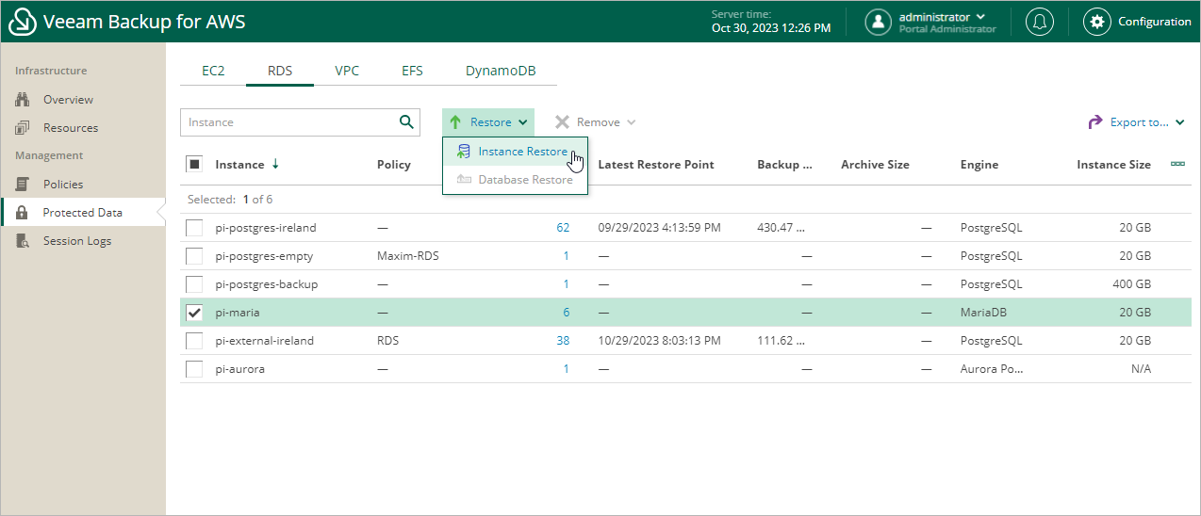Click the search magnifier icon

[406, 121]
